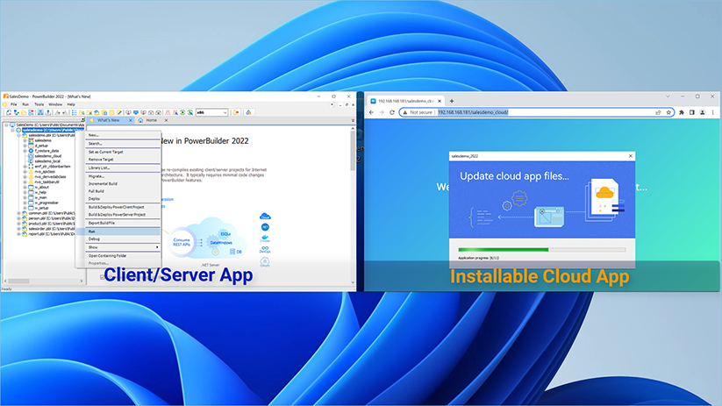
Task: Click the Docker icon in the What's New page
Action: (265, 239)
